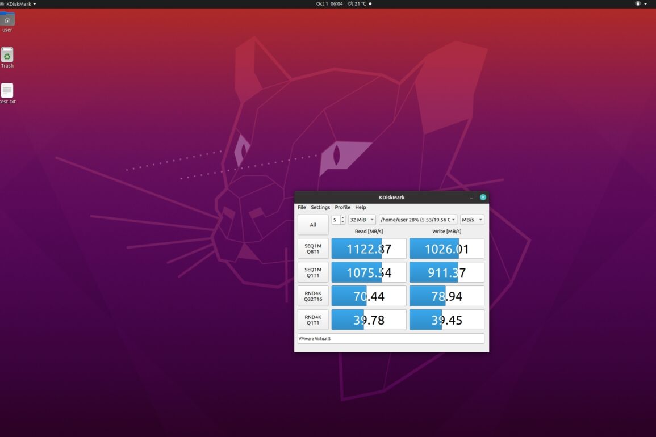
Task: Increase the test count stepper value
Action: pos(342,217)
